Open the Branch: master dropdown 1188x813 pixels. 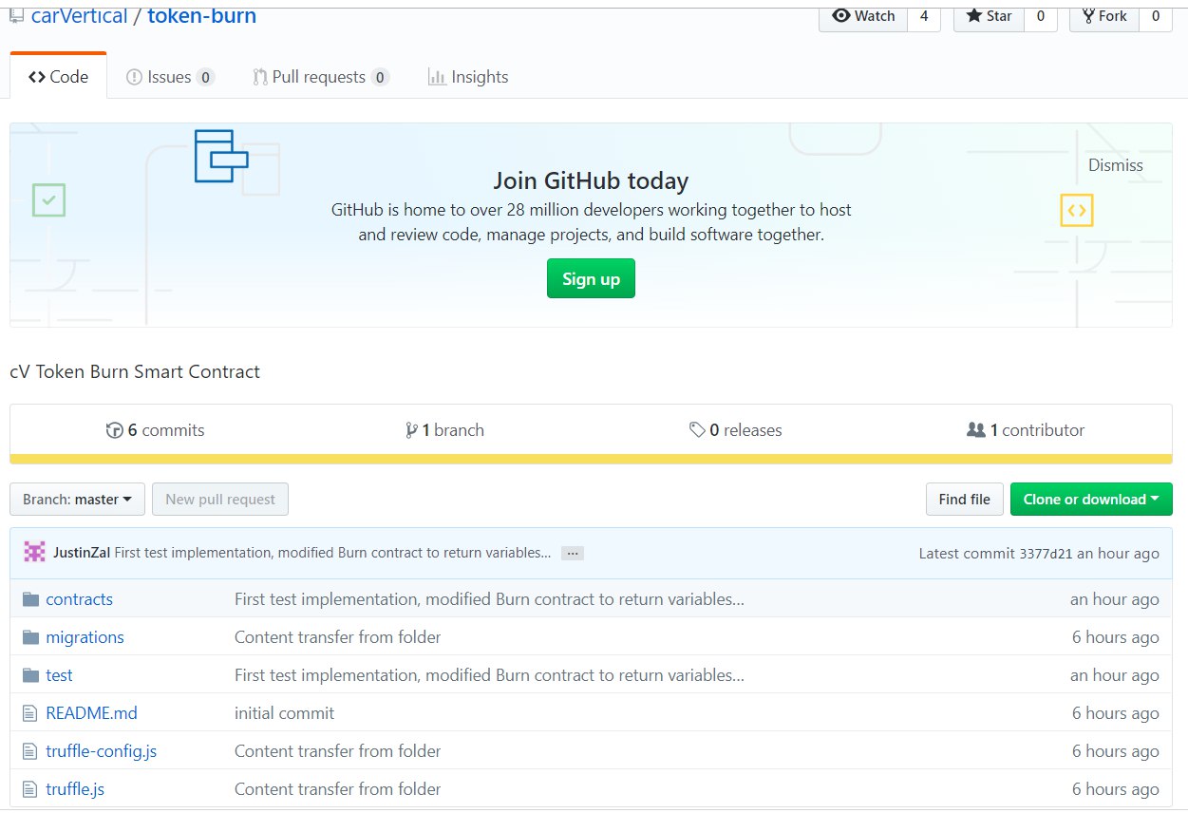pyautogui.click(x=78, y=500)
